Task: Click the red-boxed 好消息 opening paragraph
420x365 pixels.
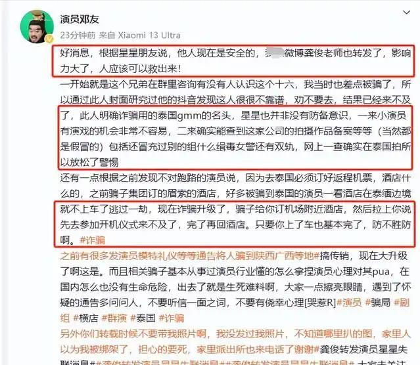Action: click(233, 61)
